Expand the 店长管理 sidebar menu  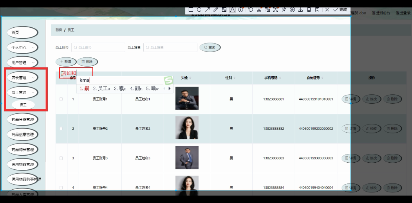click(x=23, y=77)
